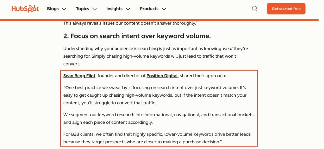Expand the Blogs chevron arrow
The width and height of the screenshot is (324, 149).
(64, 9)
